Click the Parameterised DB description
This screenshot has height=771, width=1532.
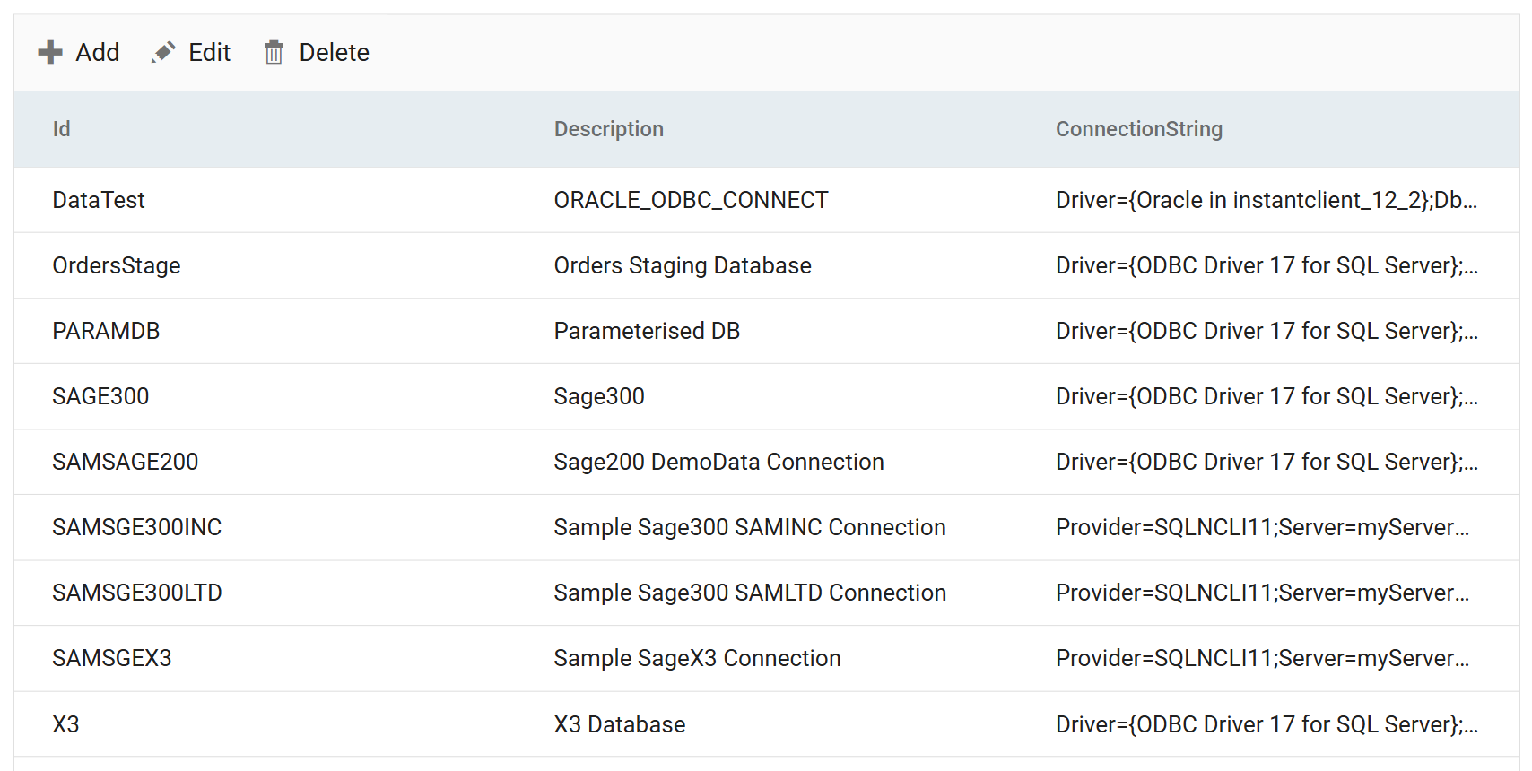[647, 331]
